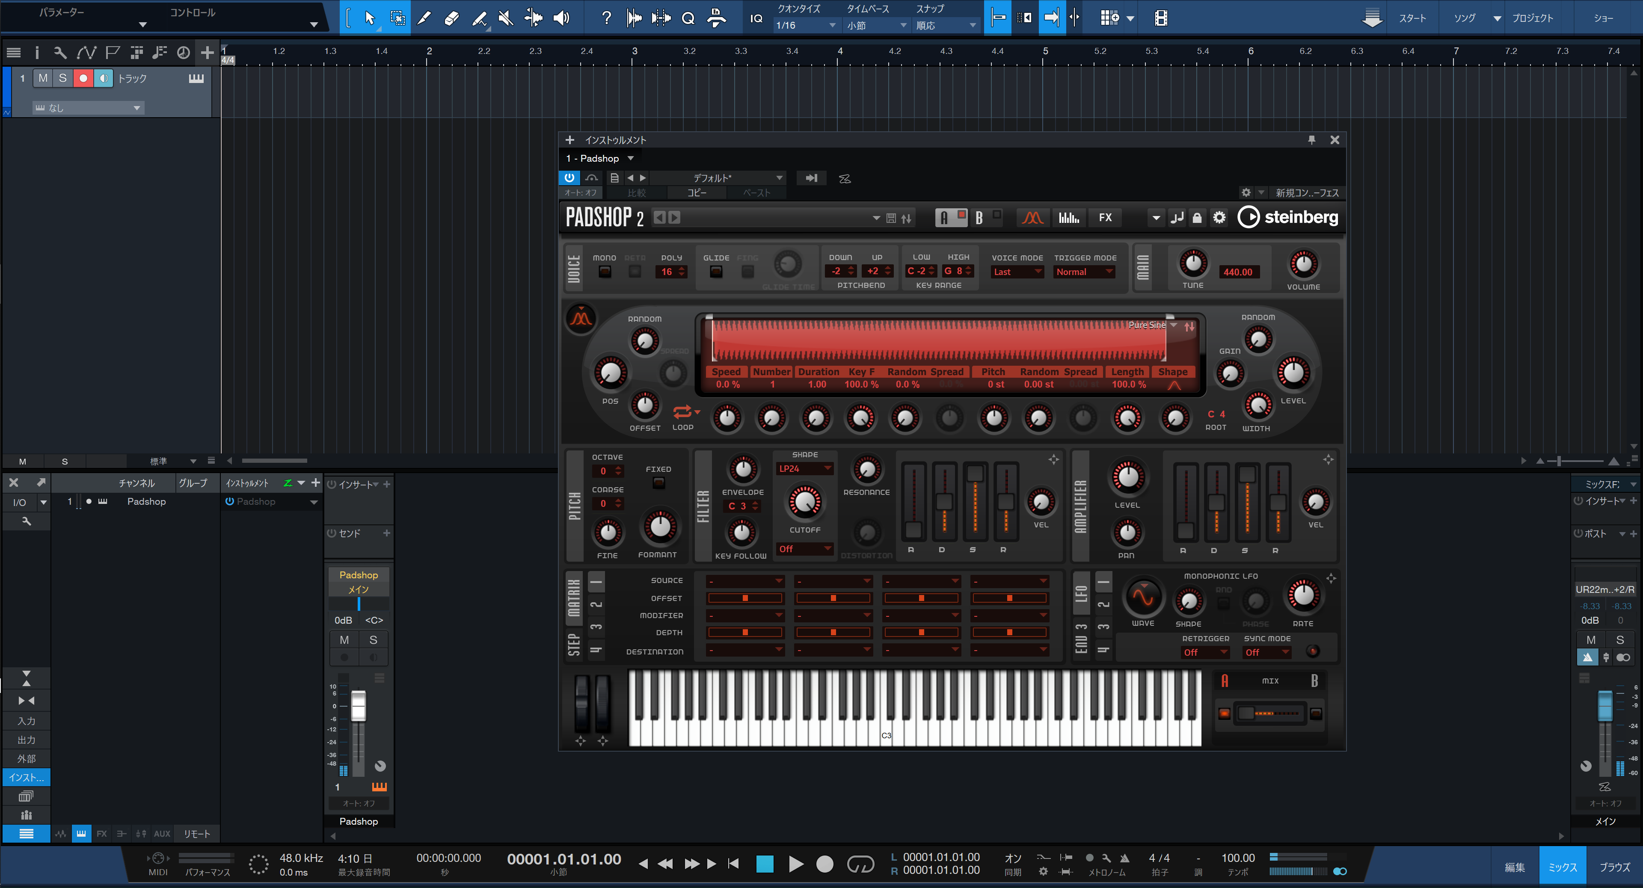This screenshot has height=888, width=1643.
Task: Click the 440.00 tuning value field
Action: tap(1238, 272)
